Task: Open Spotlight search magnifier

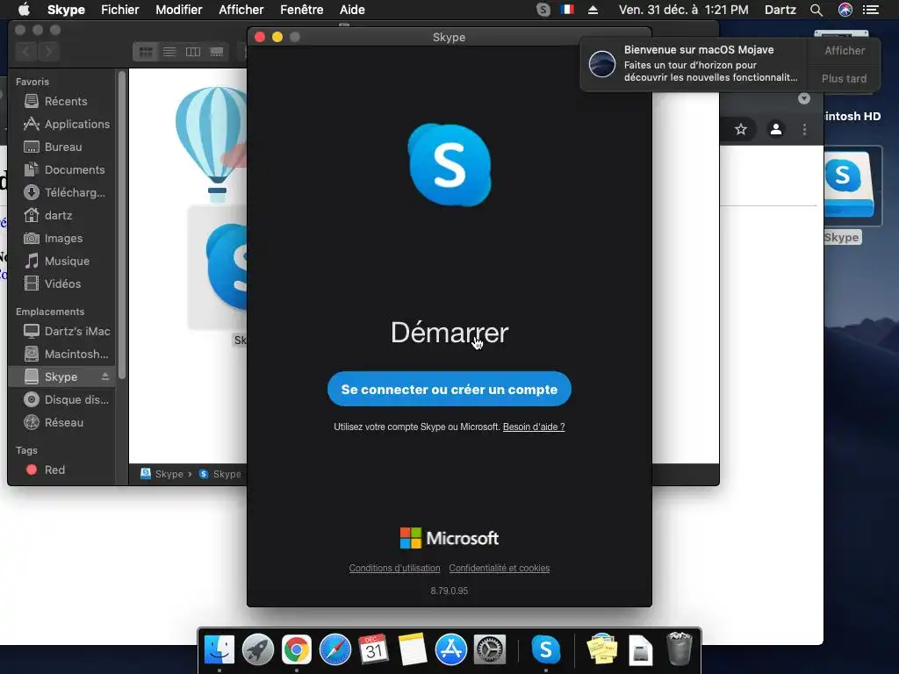Action: pyautogui.click(x=816, y=10)
